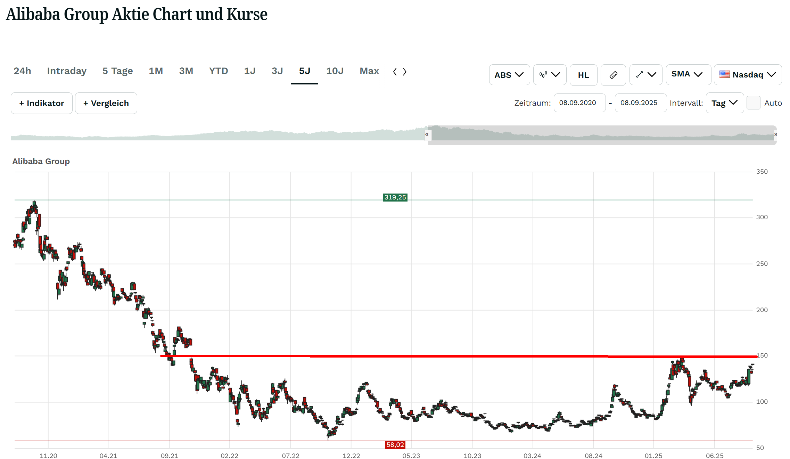Screen dimensions: 790x459
Task: Toggle the HL high-low button
Action: [584, 75]
